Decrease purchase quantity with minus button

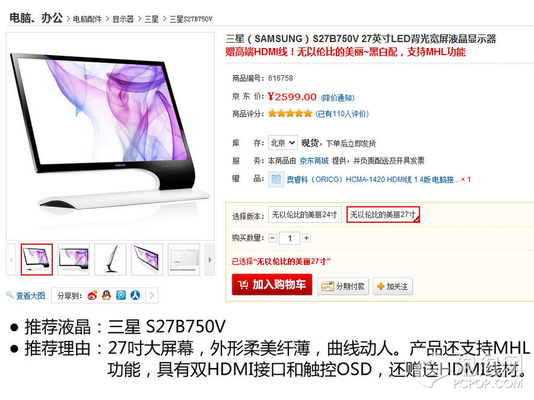pos(273,238)
